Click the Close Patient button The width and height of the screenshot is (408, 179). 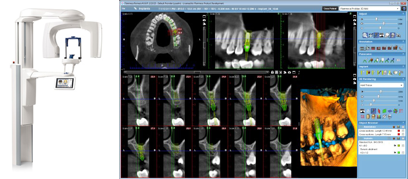(330, 9)
